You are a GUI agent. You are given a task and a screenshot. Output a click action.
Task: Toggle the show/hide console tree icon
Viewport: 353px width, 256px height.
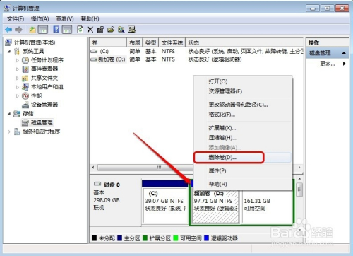point(43,30)
